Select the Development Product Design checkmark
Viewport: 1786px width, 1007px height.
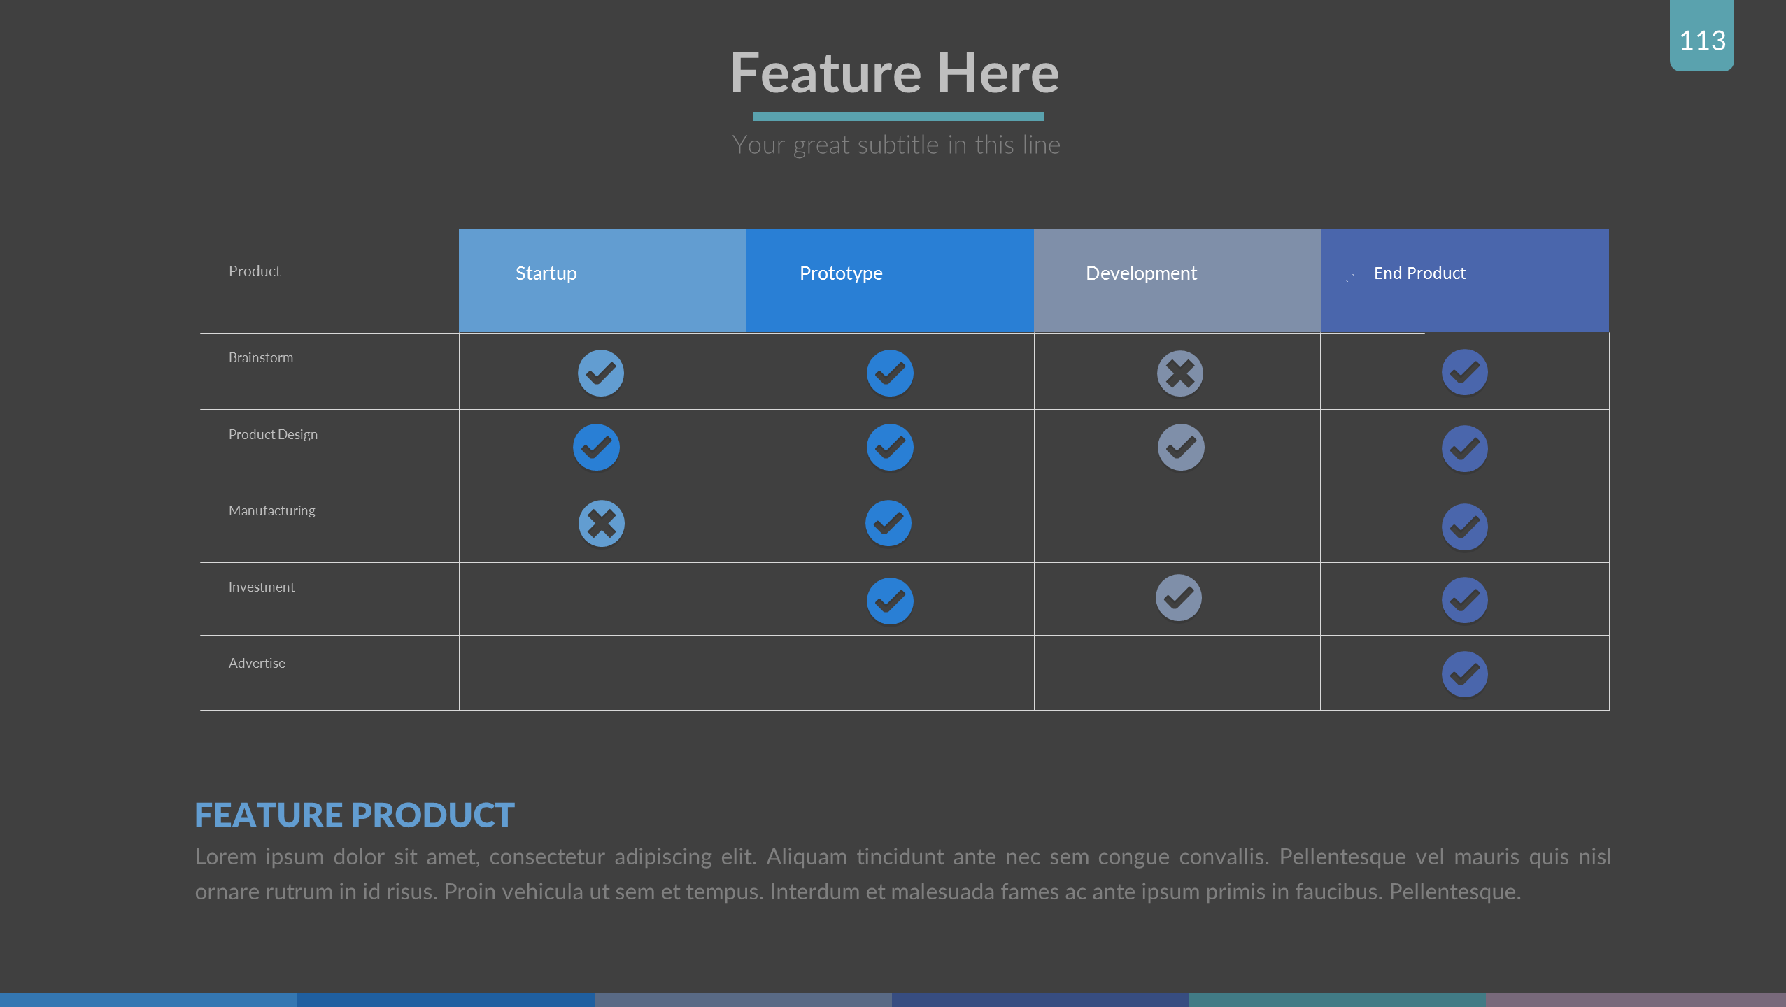click(1180, 448)
